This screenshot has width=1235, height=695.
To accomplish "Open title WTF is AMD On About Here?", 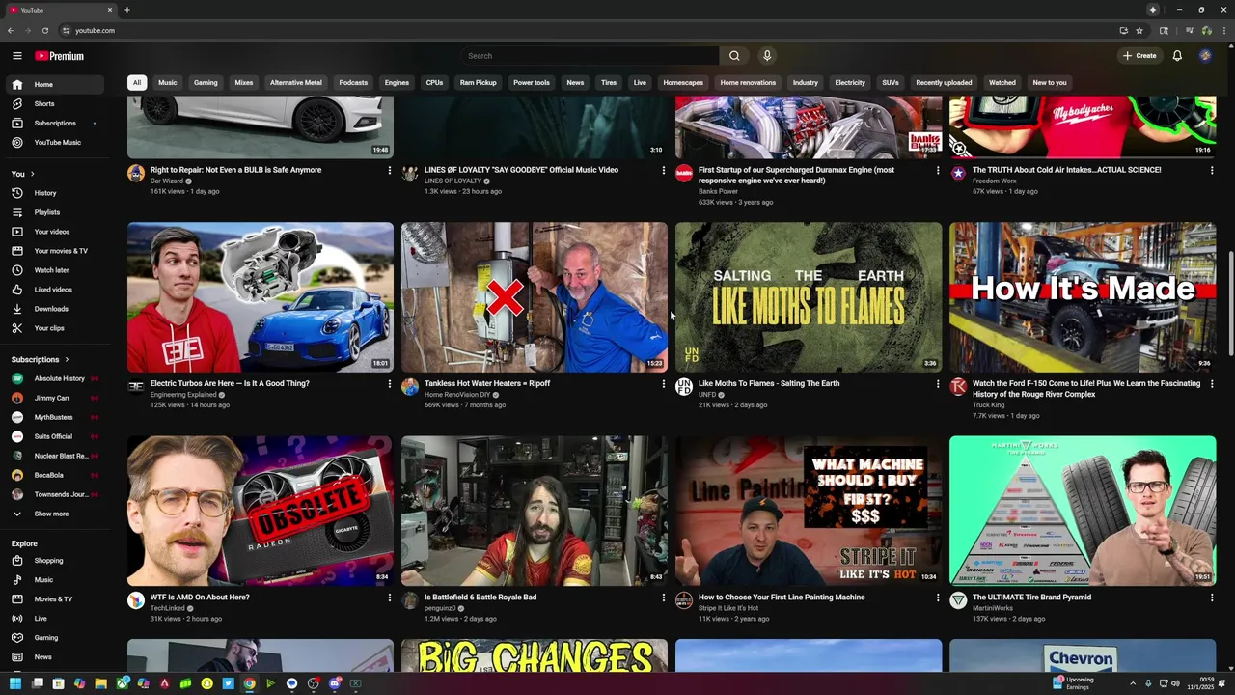I will (x=200, y=598).
